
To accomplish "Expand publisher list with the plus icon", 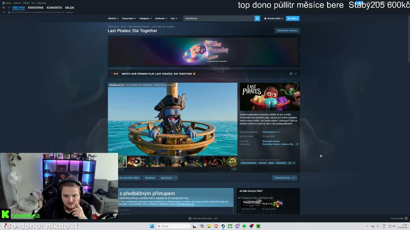I will (297, 144).
